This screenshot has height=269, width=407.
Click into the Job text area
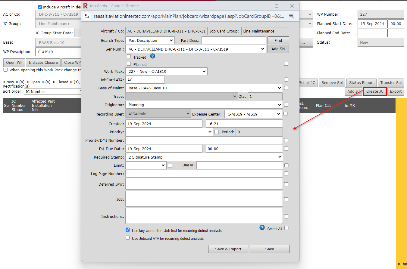pos(204,199)
